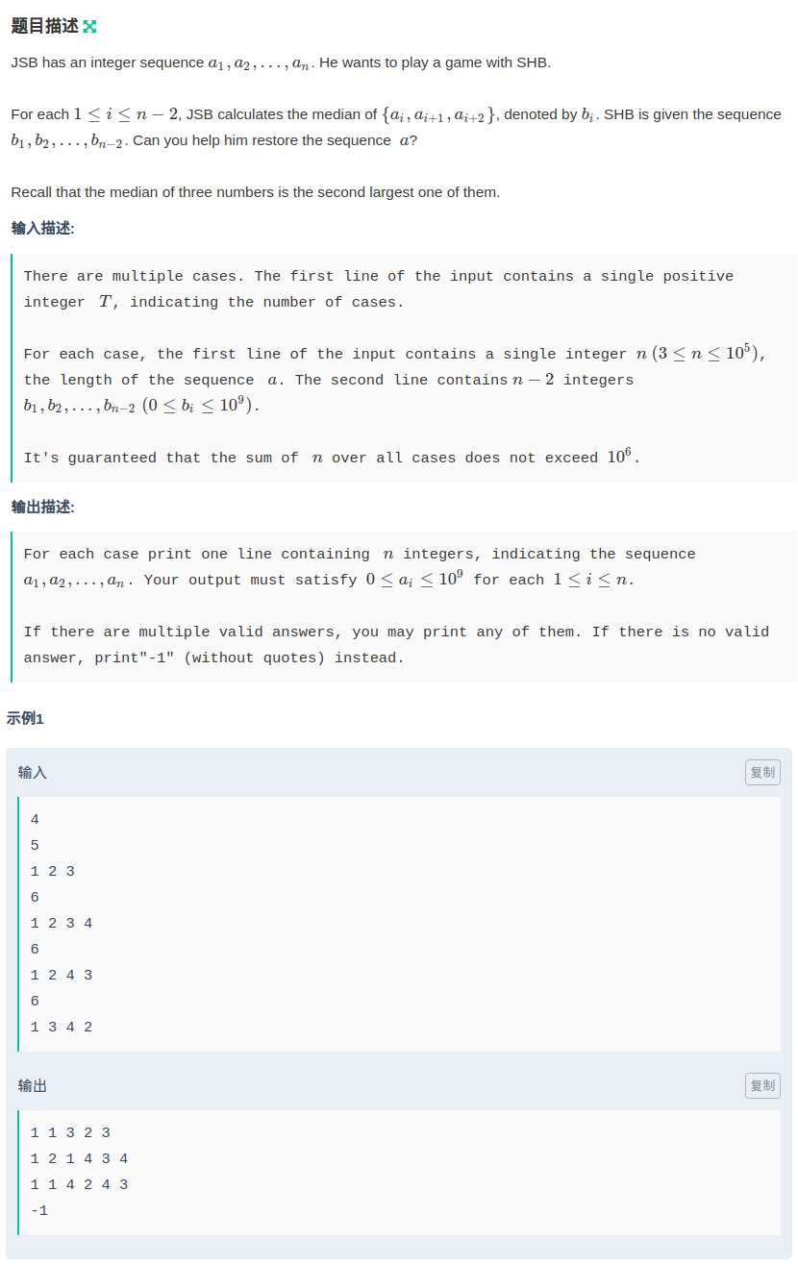798x1265 pixels.
Task: Click the 输入 label of the sample
Action: (32, 772)
